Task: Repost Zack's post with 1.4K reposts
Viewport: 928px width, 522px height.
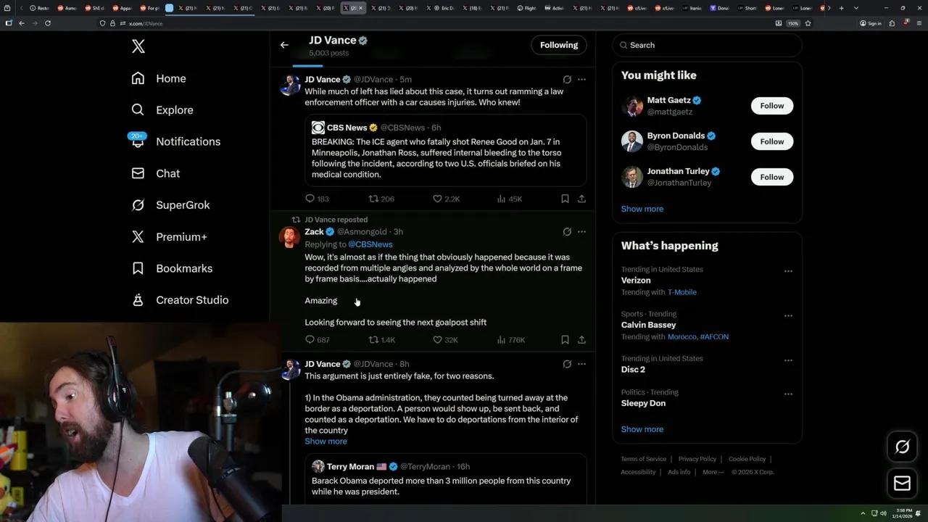Action: (x=382, y=340)
